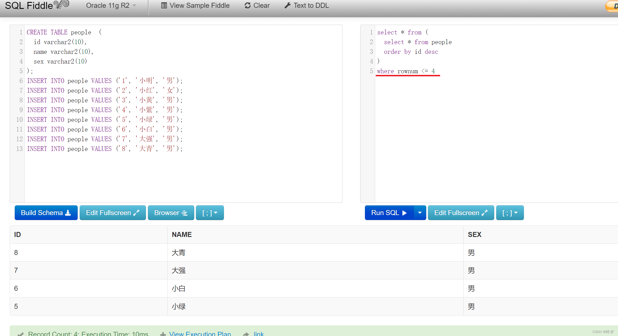Open the result link
This screenshot has height=336, width=618.
[x=258, y=334]
